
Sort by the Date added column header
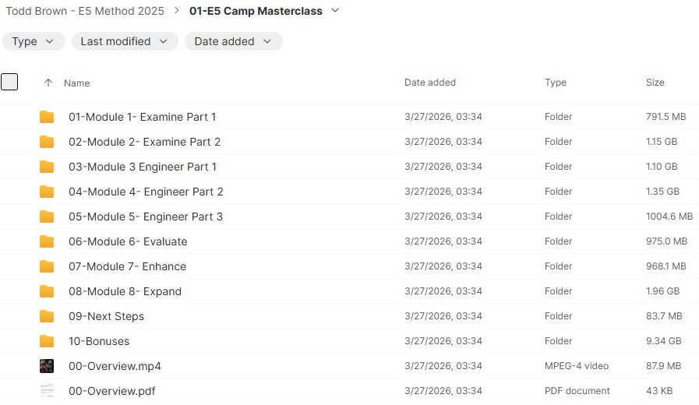(x=430, y=83)
